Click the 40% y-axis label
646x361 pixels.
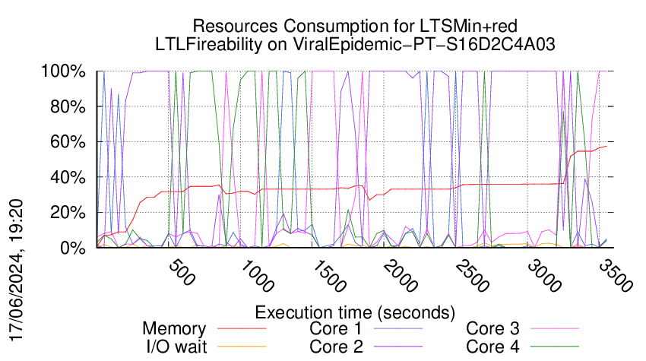click(68, 178)
